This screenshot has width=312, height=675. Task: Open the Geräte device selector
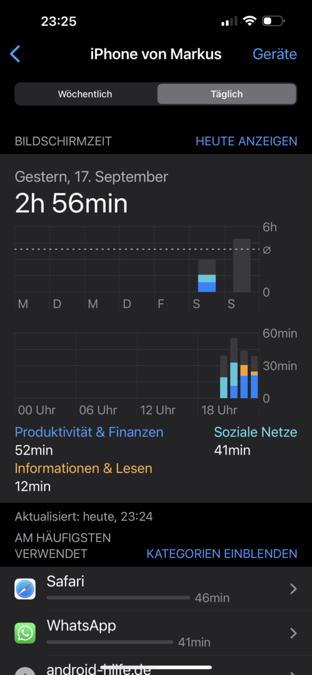(275, 54)
